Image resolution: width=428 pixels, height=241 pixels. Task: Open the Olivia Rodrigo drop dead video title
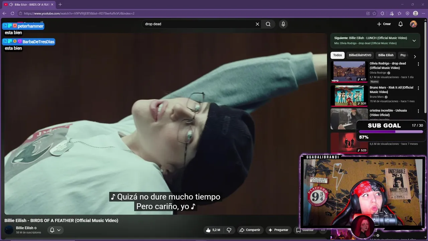388,66
